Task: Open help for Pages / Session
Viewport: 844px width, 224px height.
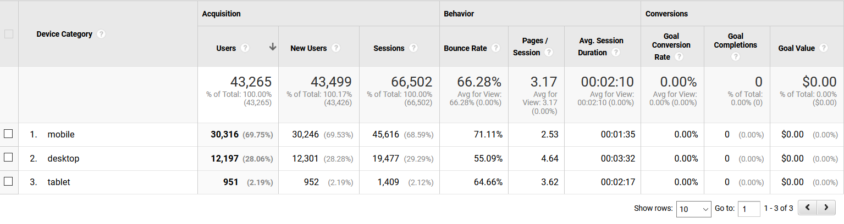Action: (x=549, y=53)
